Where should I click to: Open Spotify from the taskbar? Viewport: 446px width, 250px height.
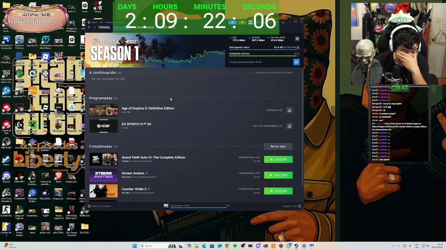235,246
